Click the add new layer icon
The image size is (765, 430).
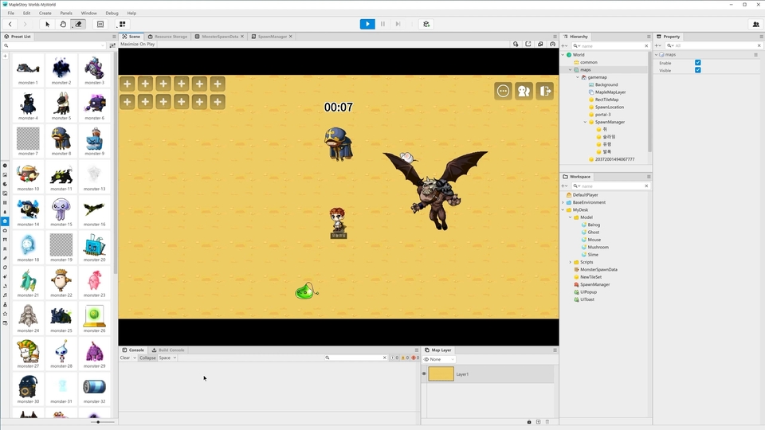click(538, 422)
